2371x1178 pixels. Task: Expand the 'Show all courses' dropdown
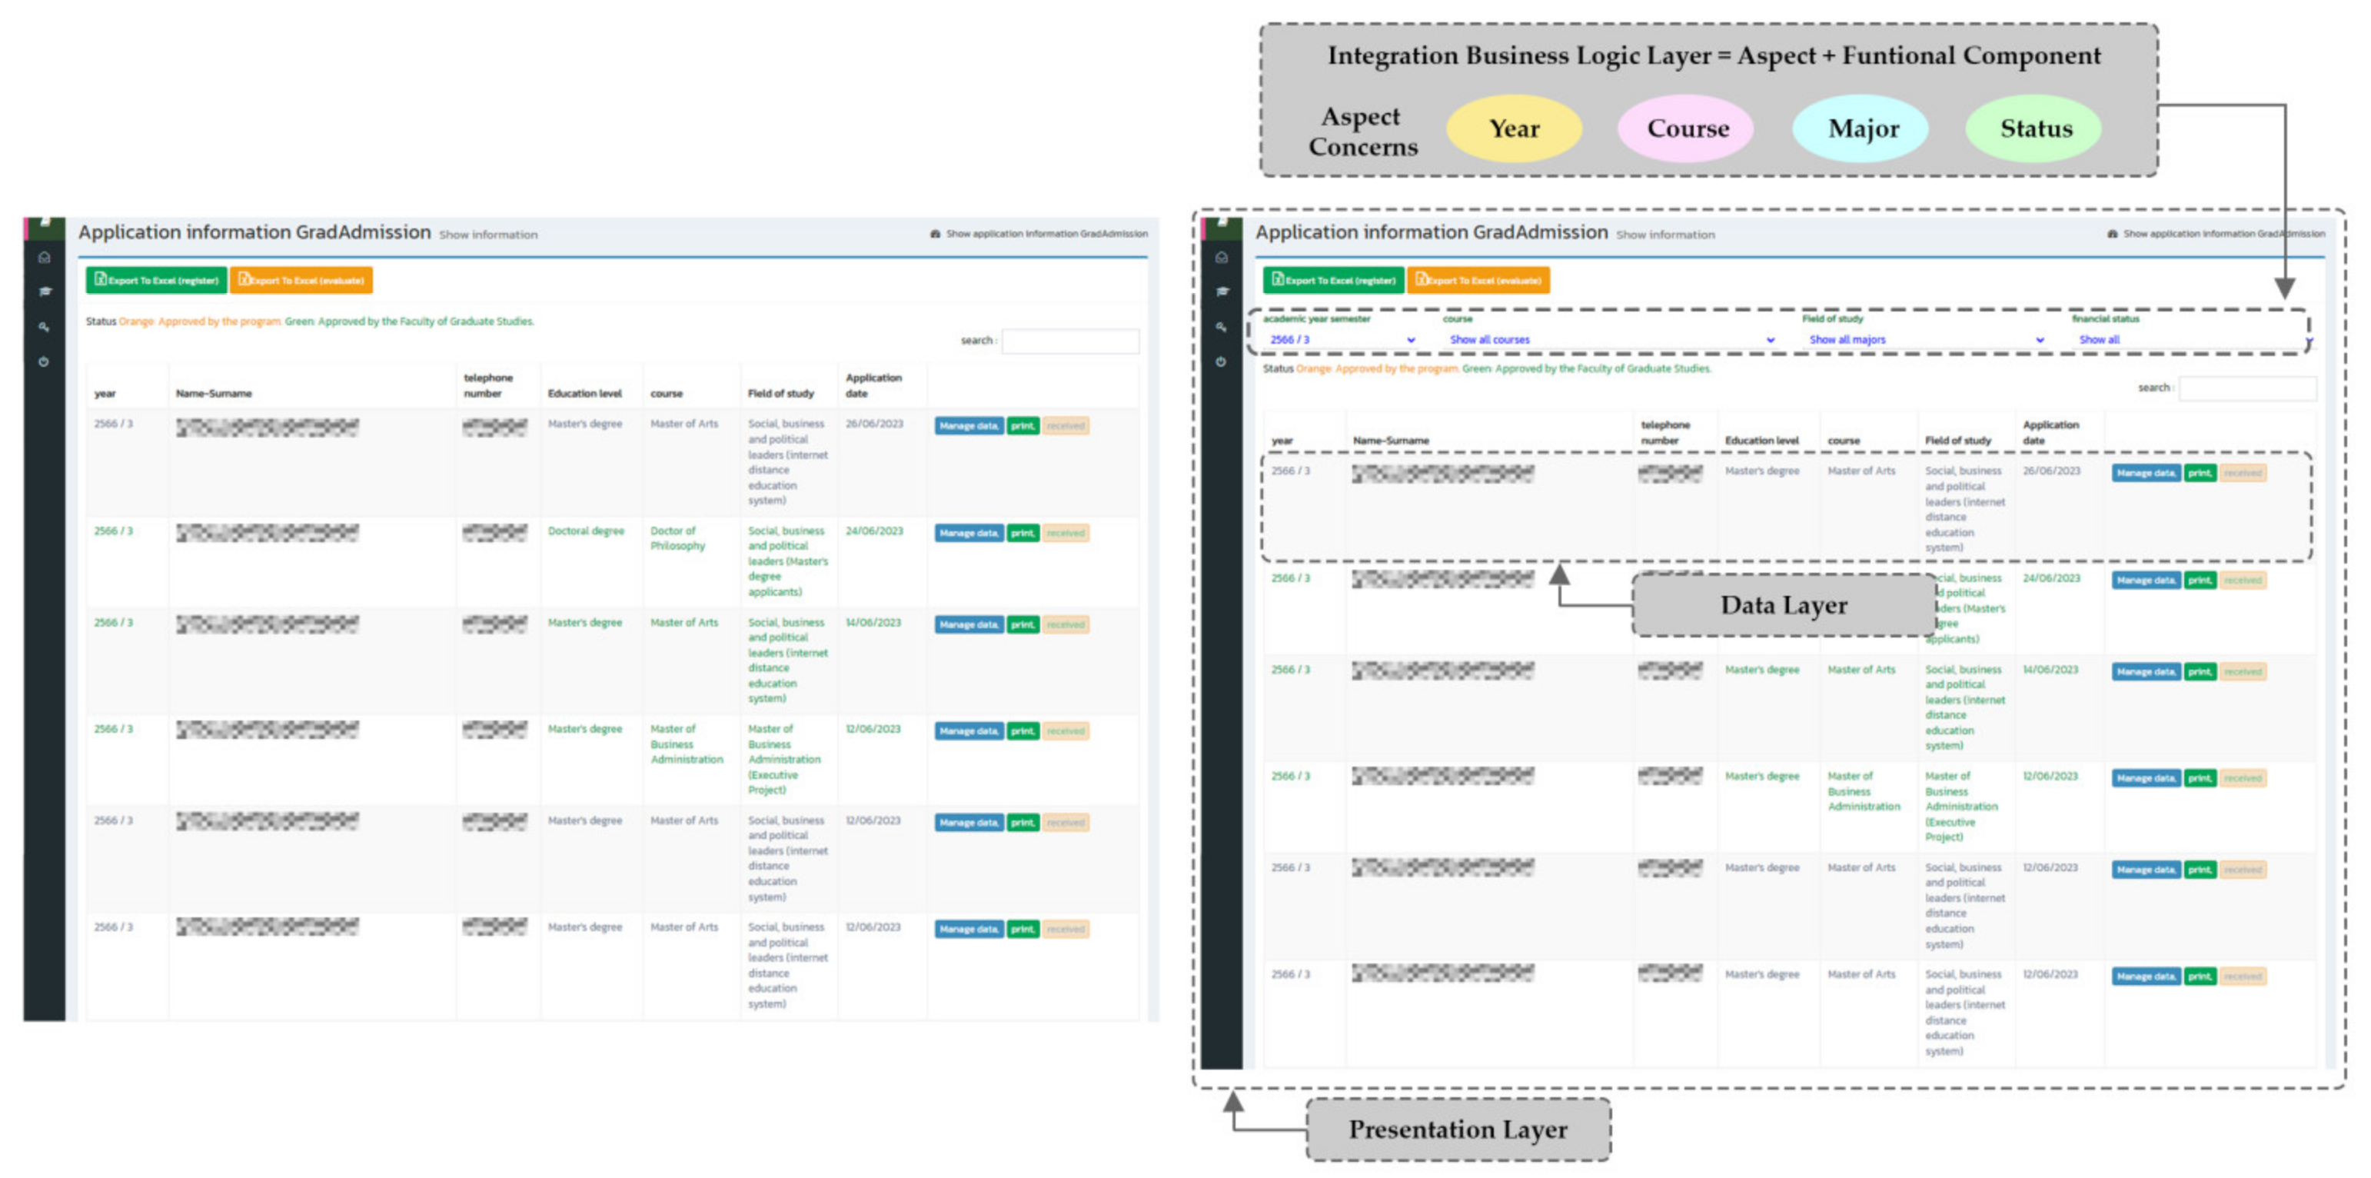pos(1611,340)
